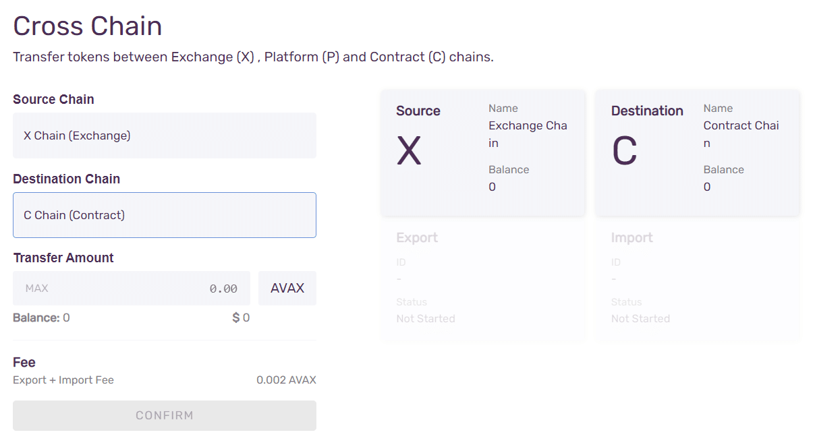Click the Source card heading

point(418,111)
